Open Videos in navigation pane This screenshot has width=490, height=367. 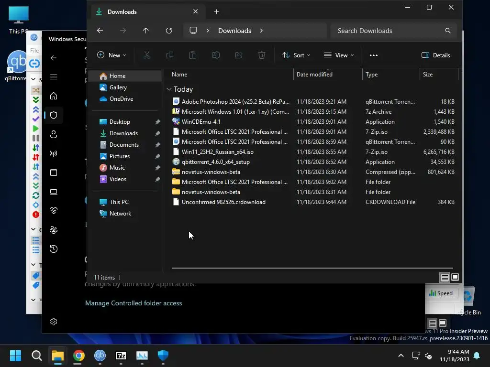coord(125,179)
